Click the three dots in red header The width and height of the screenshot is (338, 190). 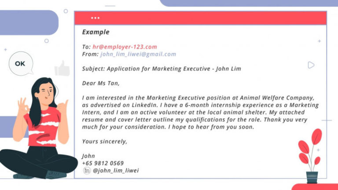95,18
